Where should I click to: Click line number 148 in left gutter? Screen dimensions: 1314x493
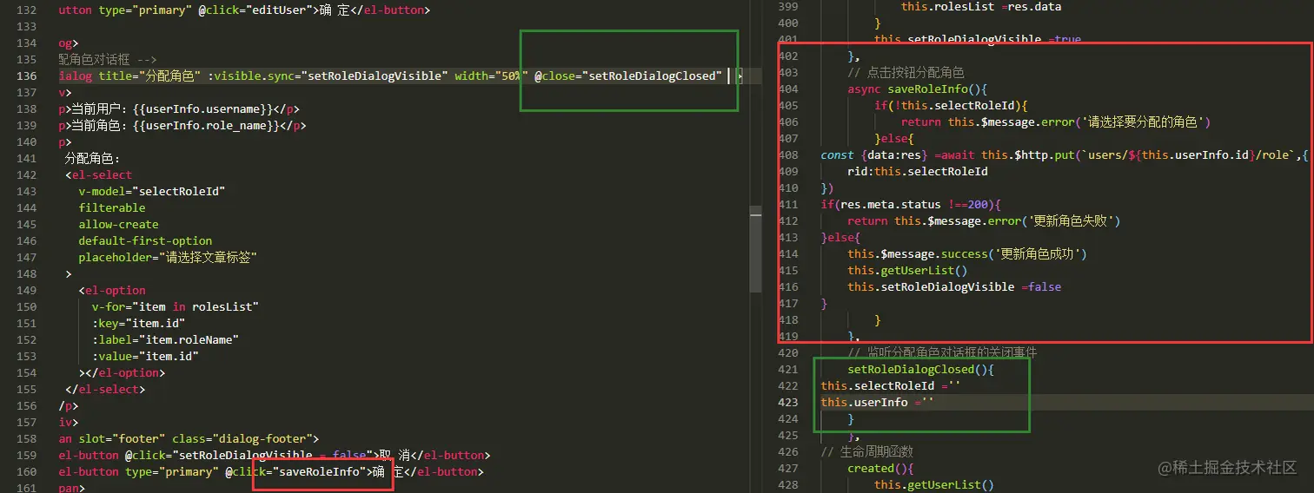click(x=26, y=274)
